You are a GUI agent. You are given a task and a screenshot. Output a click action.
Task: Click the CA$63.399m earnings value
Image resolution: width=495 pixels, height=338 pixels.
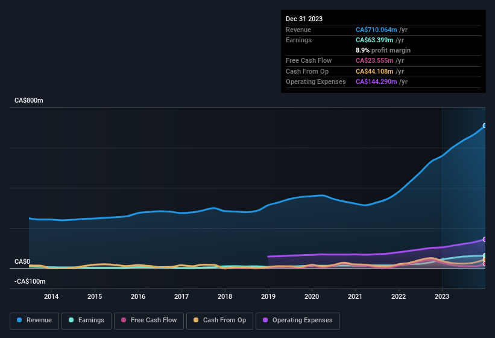click(374, 40)
